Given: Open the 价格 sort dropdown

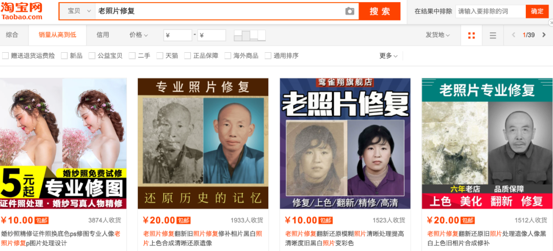Looking at the screenshot, I should [139, 35].
